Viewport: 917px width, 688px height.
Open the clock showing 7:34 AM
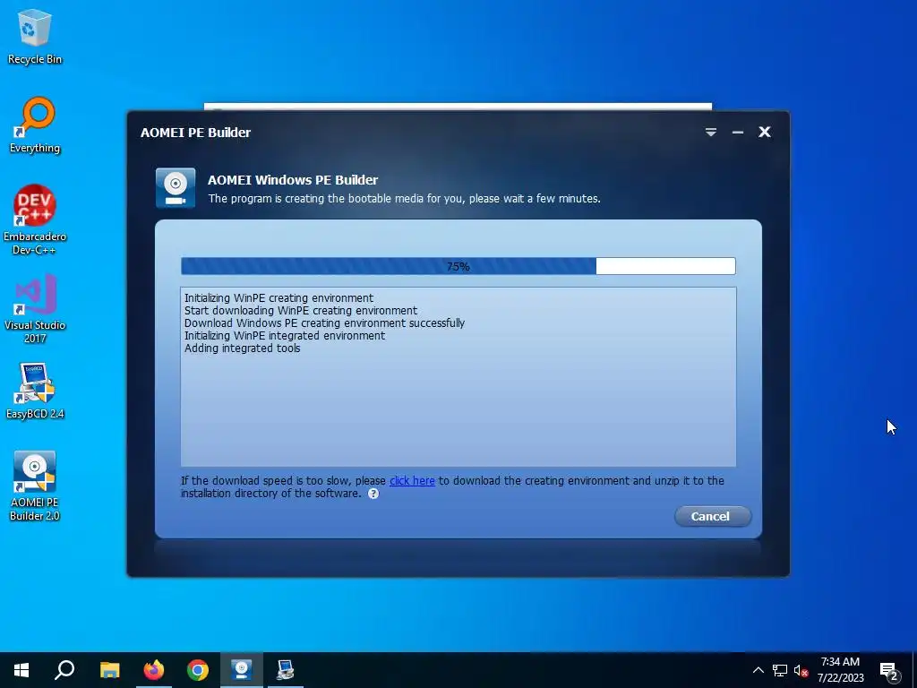pyautogui.click(x=840, y=670)
